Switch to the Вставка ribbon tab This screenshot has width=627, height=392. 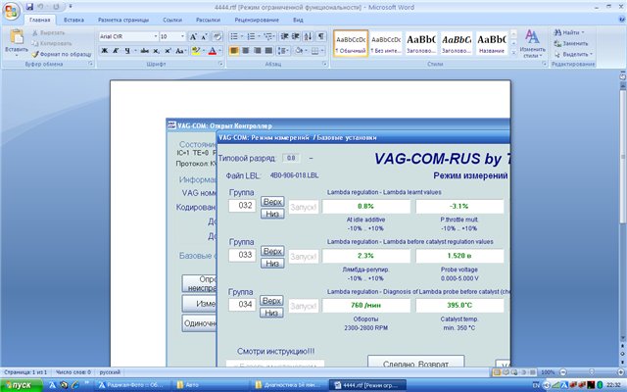73,20
